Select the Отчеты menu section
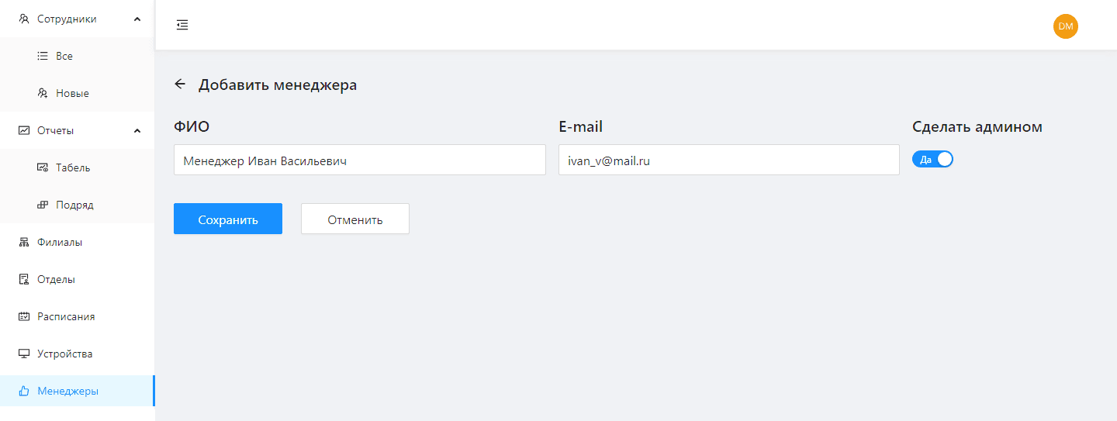 (x=78, y=130)
